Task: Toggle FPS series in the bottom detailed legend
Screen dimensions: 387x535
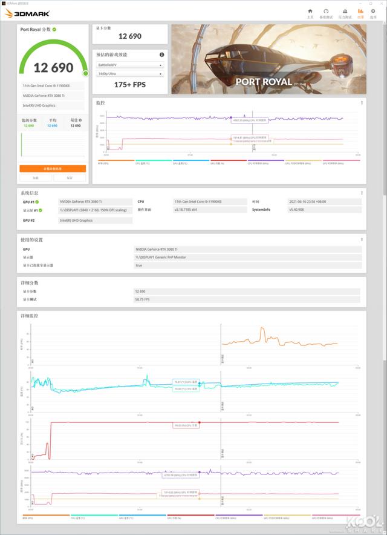Action: (x=46, y=517)
